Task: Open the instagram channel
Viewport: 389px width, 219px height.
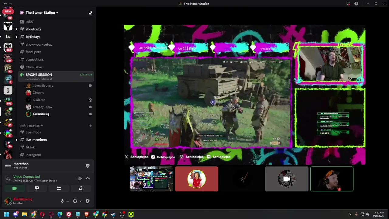Action: (33, 155)
